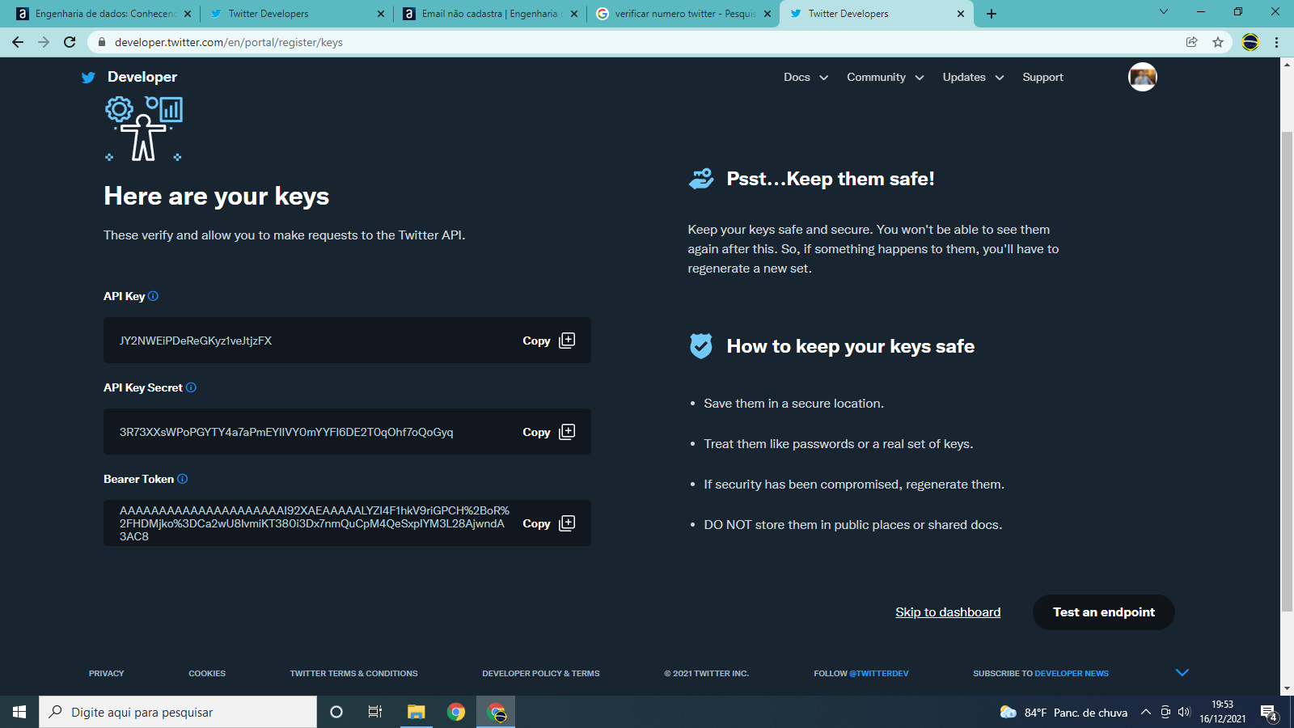1294x728 pixels.
Task: Open Chrome profile icon
Action: [1250, 42]
